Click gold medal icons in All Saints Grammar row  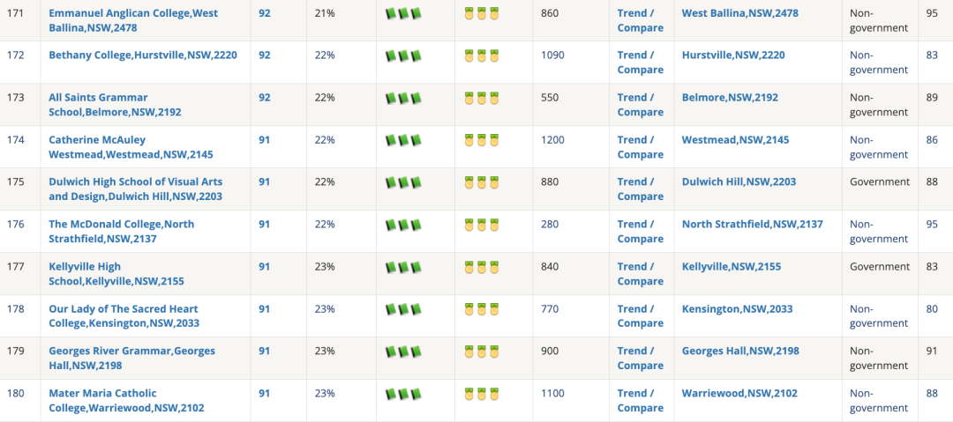coord(482,98)
